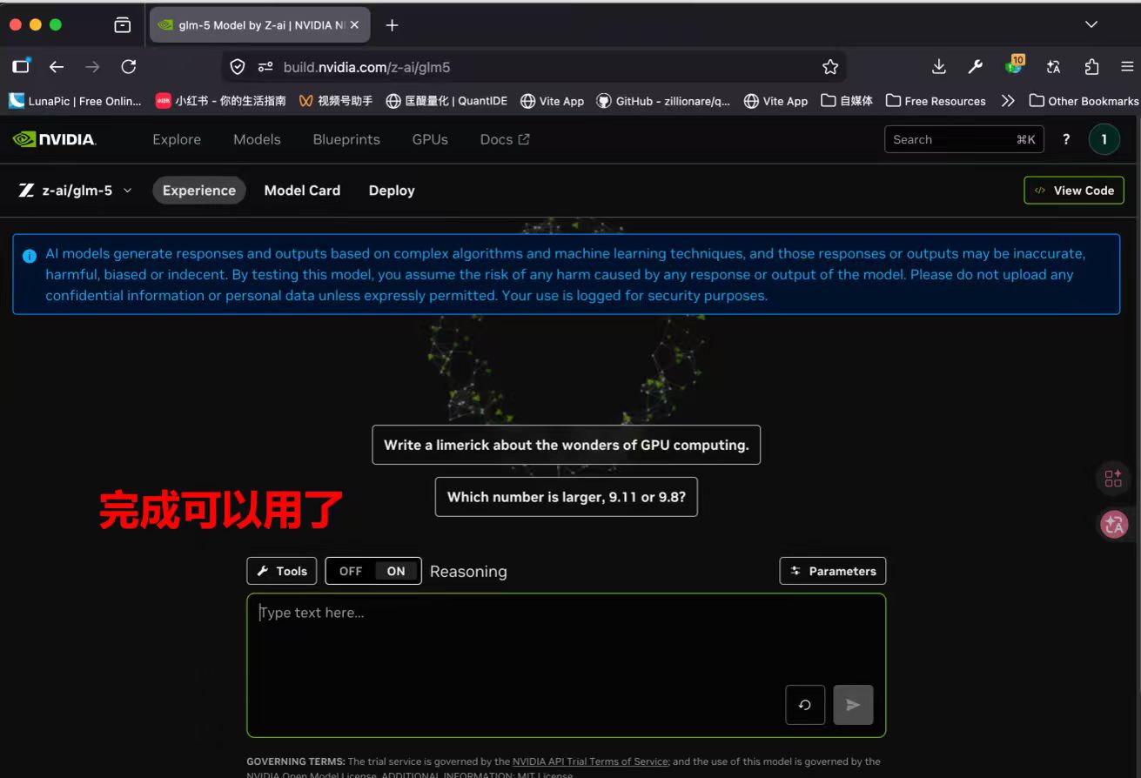Open Models in the top navigation
Screen dimensions: 1141x778
click(x=257, y=139)
